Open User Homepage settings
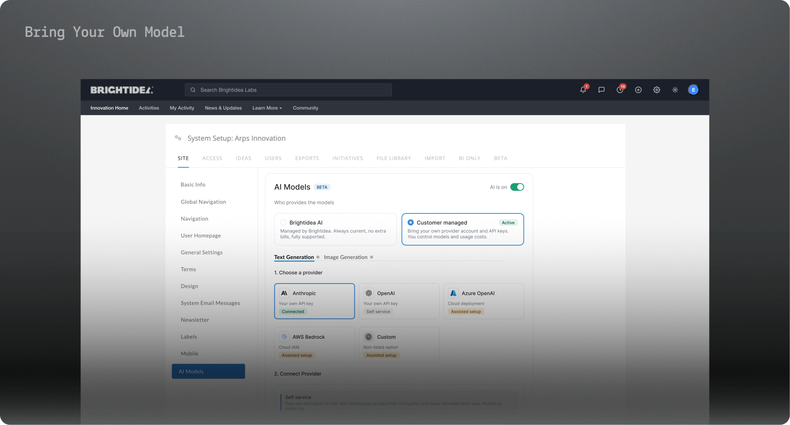The image size is (790, 425). (x=201, y=236)
